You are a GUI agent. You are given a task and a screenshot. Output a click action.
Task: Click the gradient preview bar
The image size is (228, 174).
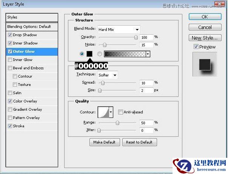click(125, 54)
